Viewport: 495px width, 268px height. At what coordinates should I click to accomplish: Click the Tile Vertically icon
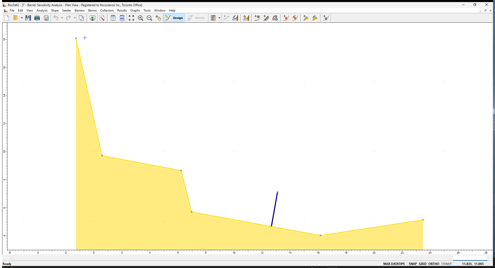coord(113,18)
